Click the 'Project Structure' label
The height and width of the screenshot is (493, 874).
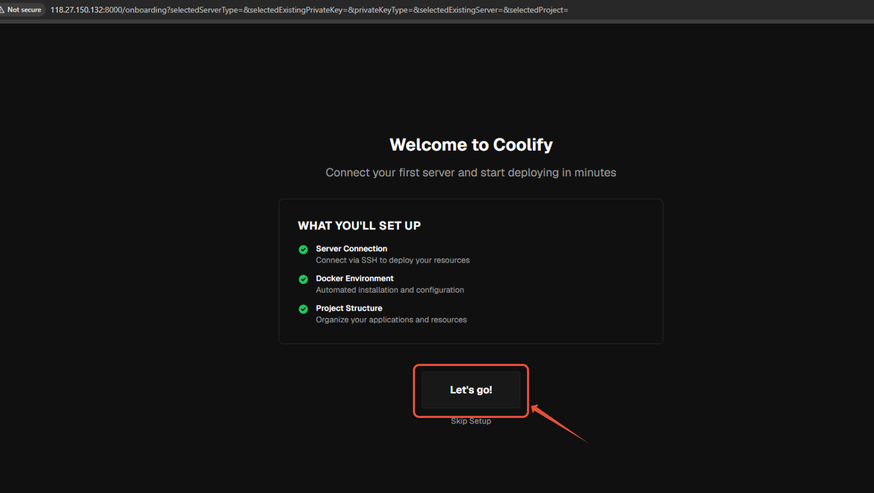(349, 308)
